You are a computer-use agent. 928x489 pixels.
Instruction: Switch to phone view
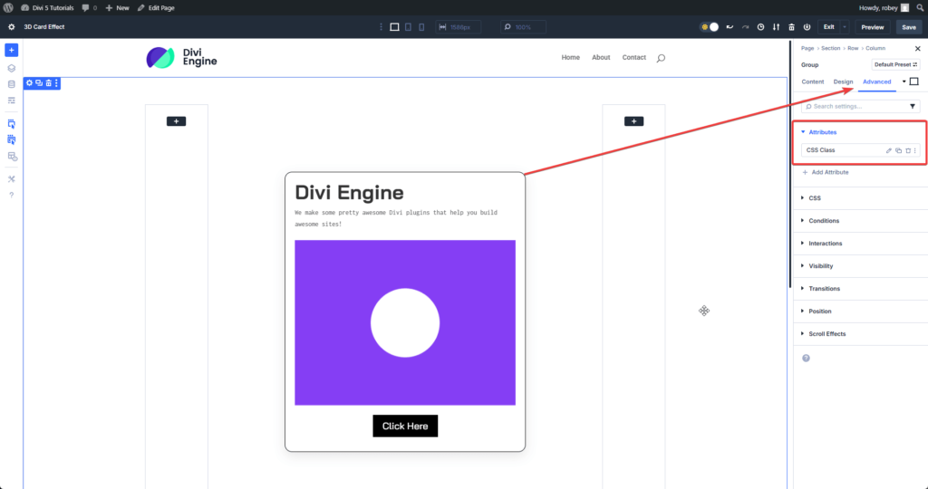pyautogui.click(x=421, y=27)
